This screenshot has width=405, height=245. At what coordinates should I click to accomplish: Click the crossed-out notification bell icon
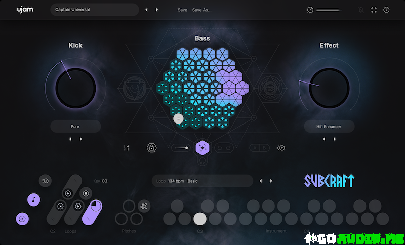pos(361,10)
